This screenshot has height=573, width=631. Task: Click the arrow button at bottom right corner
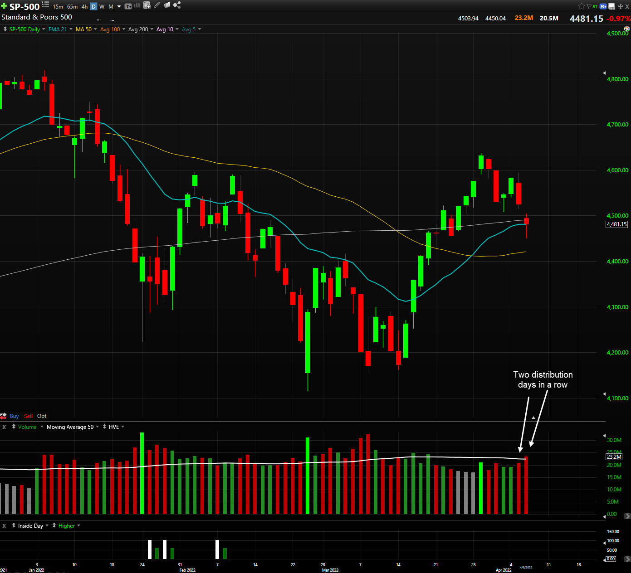click(x=627, y=559)
